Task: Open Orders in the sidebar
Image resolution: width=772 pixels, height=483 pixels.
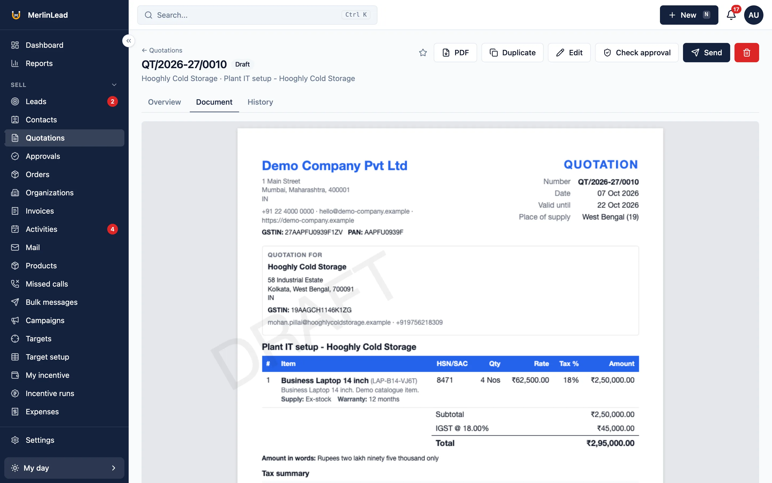Action: click(64, 174)
